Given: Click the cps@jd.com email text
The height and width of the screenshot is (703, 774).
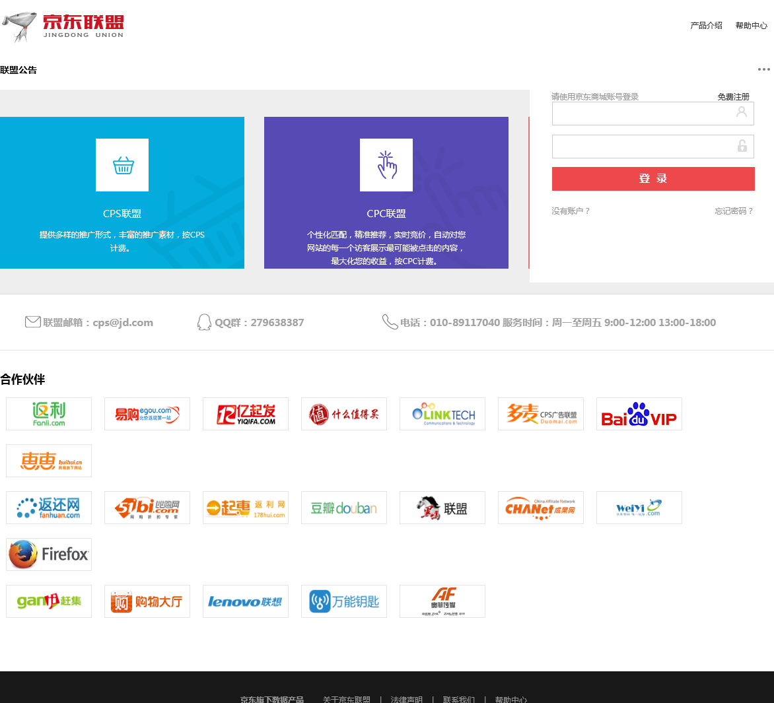Looking at the screenshot, I should point(123,323).
